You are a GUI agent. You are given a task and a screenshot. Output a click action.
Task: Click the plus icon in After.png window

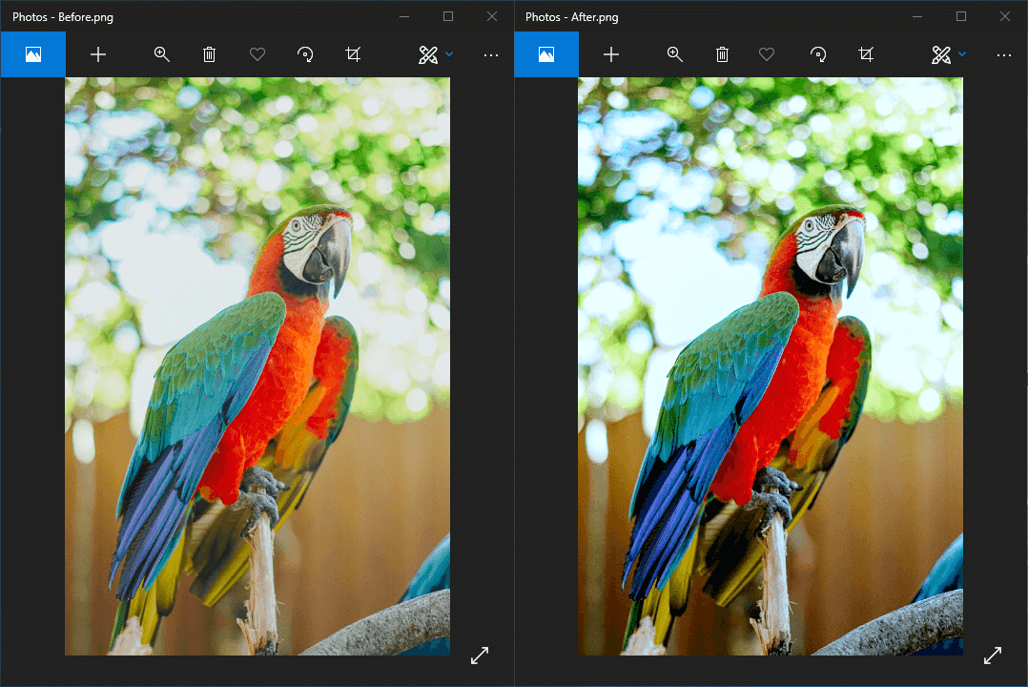[611, 54]
